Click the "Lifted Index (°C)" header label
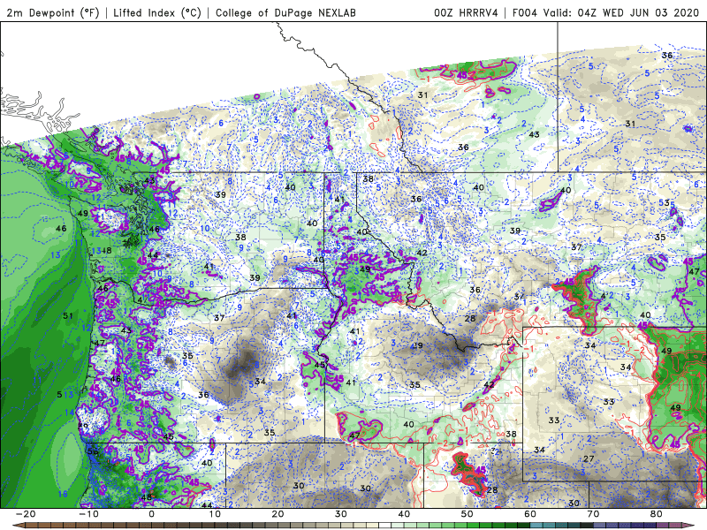707x530 pixels. pos(157,12)
